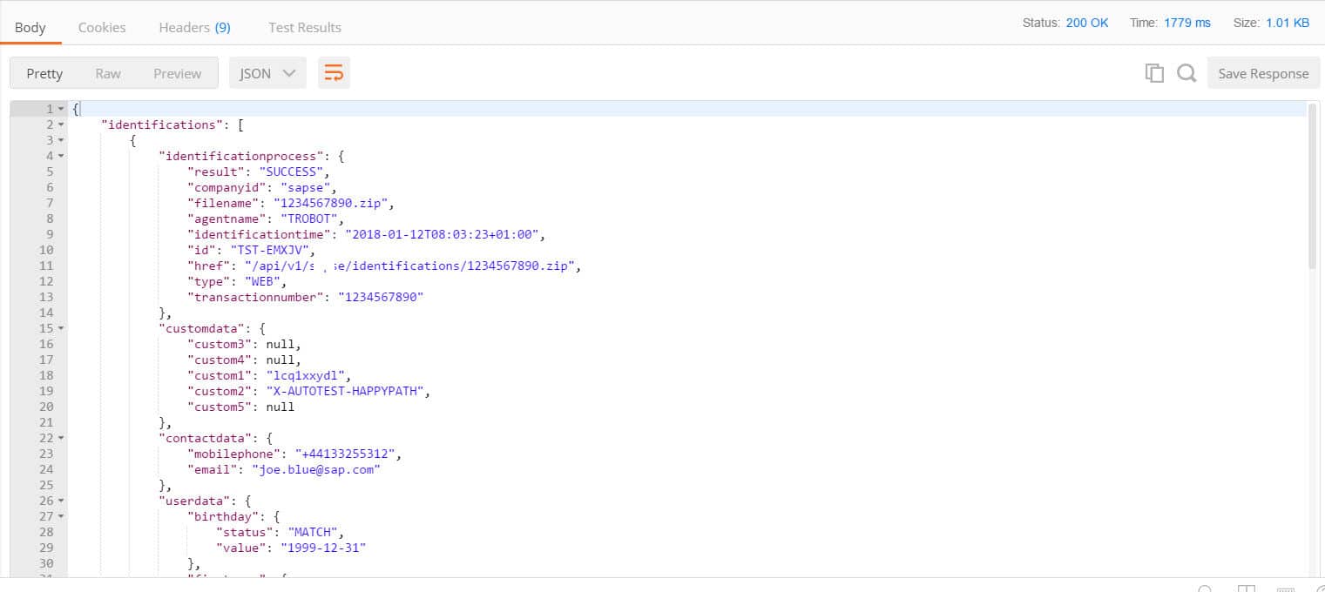Collapse the identifications array fold arrow
The height and width of the screenshot is (592, 1325).
point(61,124)
